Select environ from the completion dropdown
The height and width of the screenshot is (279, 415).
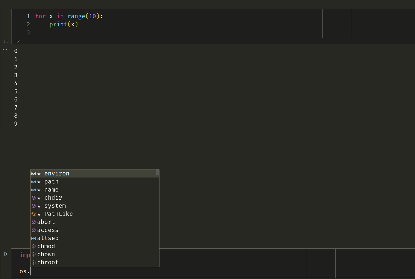(x=57, y=173)
